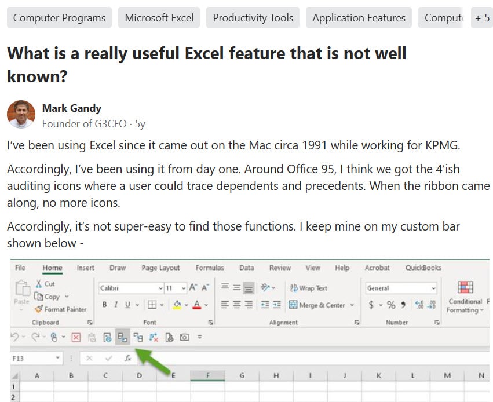
Task: Open the Font group dialog launcher
Action: click(210, 322)
